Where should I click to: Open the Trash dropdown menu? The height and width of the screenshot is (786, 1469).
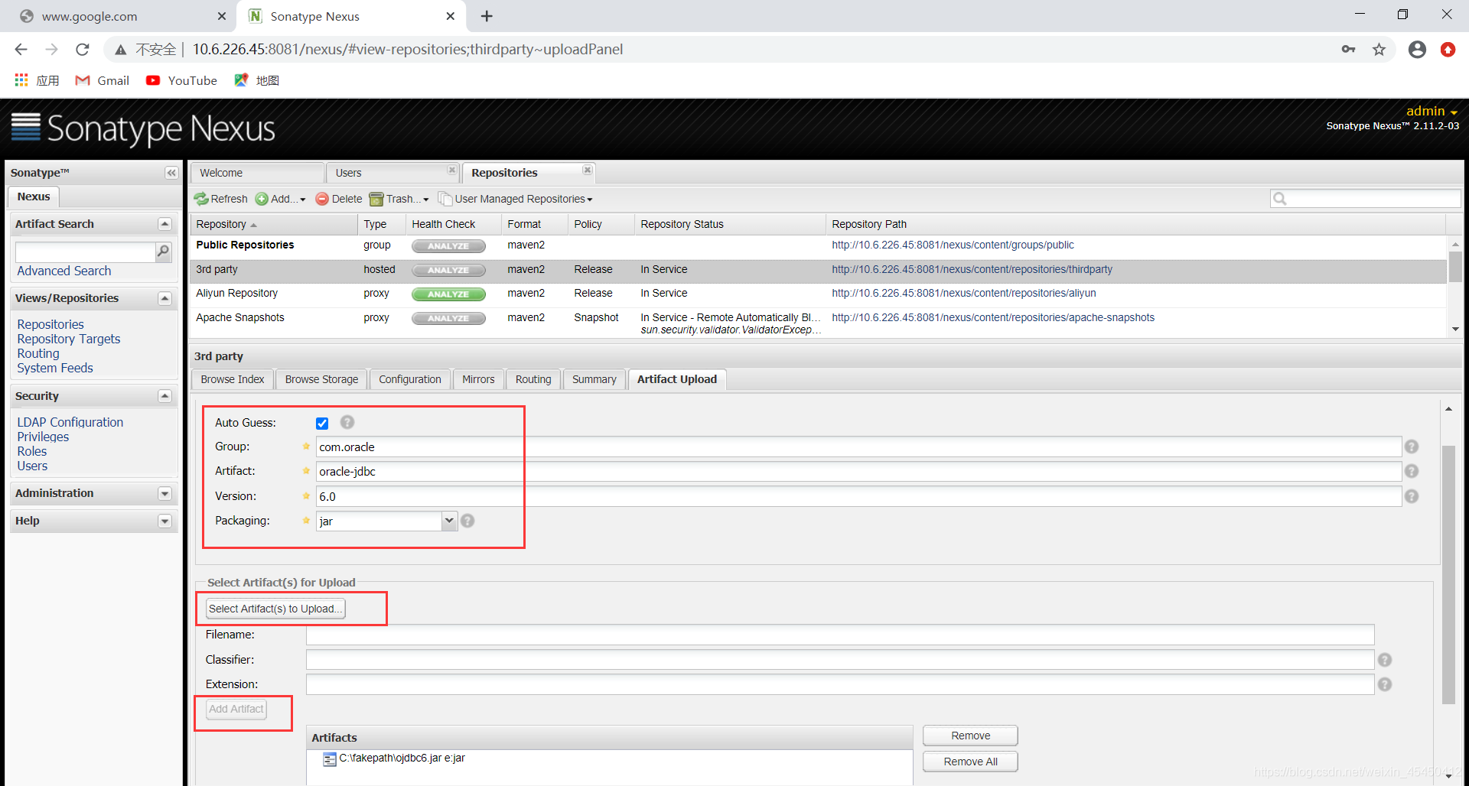399,199
